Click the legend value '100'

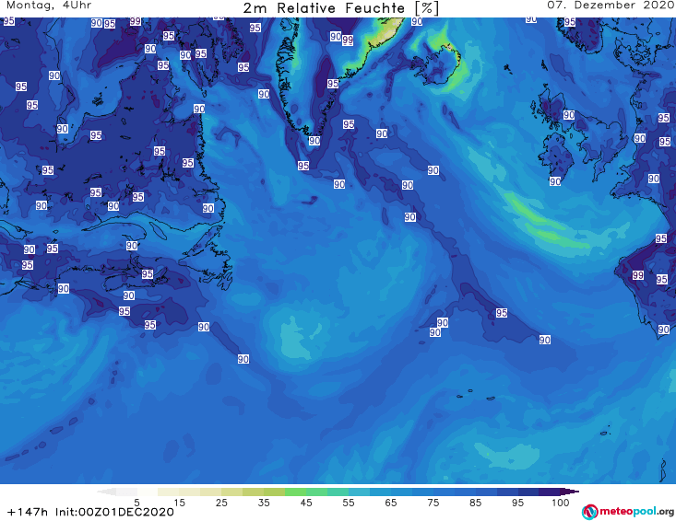click(560, 503)
